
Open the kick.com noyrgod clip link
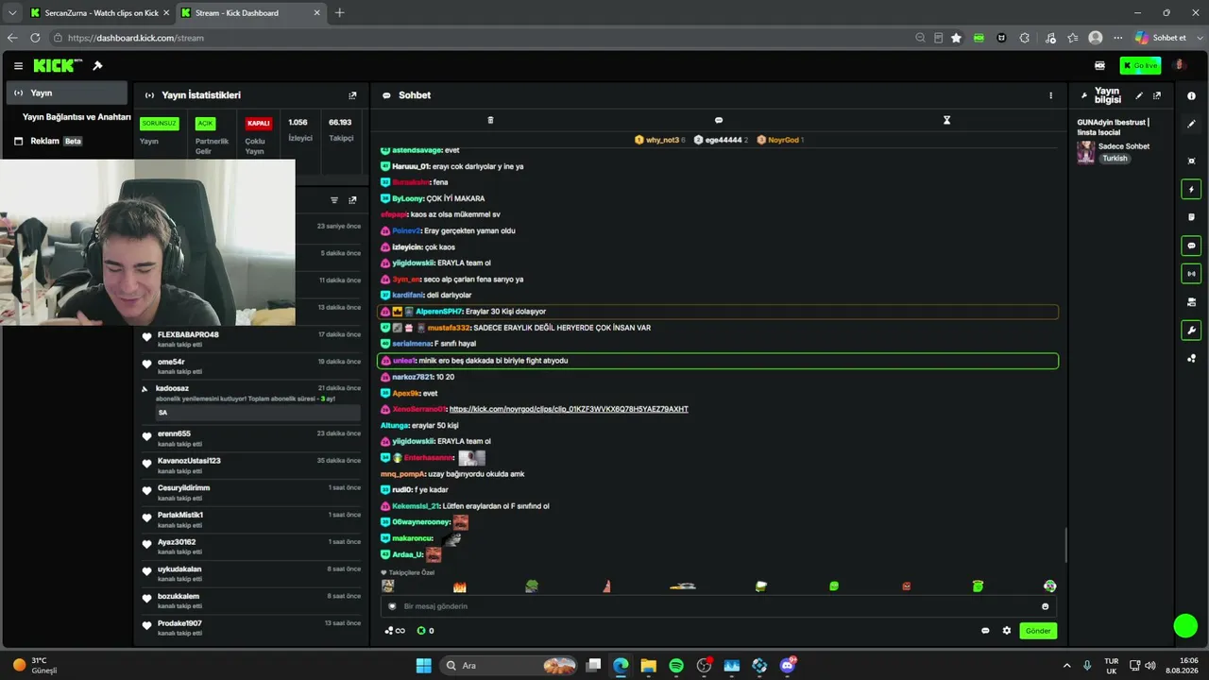[569, 409]
